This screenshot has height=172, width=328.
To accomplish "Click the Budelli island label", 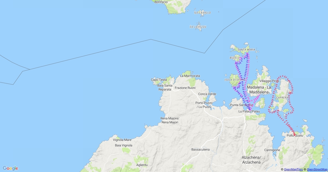I will point(235,58).
